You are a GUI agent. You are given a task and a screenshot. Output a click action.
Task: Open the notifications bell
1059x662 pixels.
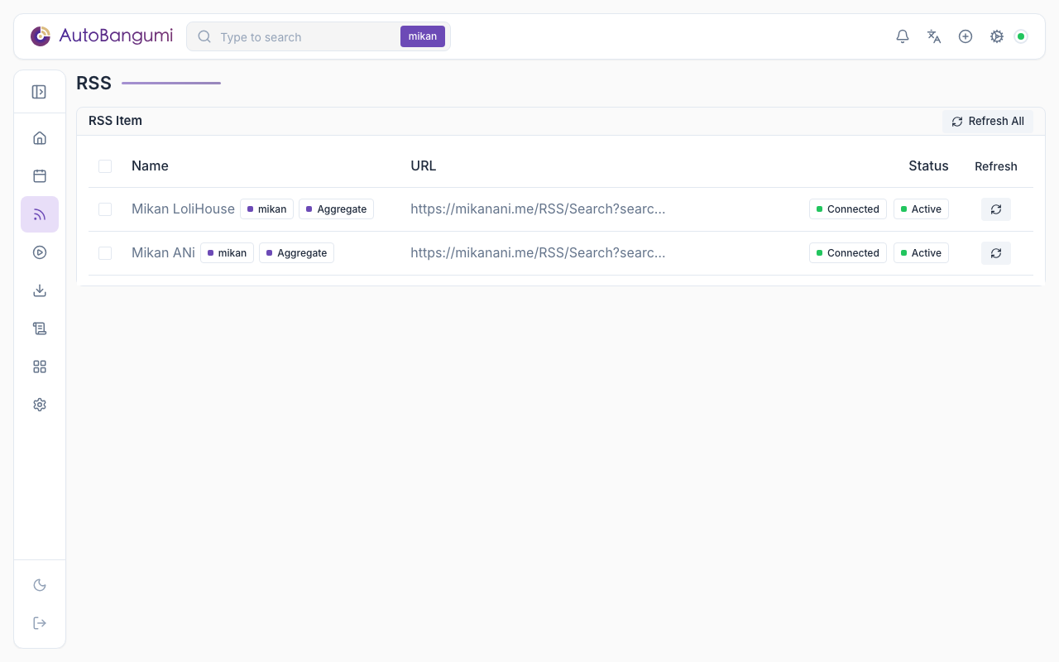tap(903, 36)
